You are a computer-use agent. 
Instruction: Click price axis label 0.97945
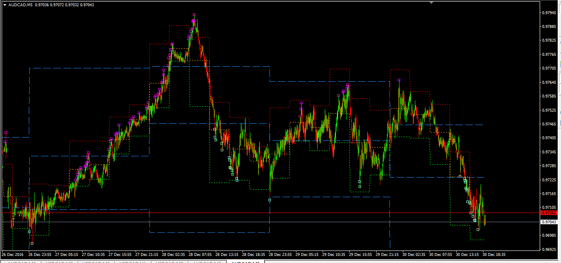coord(549,13)
